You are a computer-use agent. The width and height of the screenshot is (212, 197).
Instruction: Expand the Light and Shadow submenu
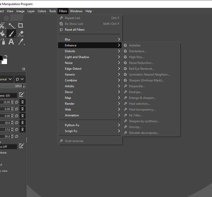click(x=90, y=57)
